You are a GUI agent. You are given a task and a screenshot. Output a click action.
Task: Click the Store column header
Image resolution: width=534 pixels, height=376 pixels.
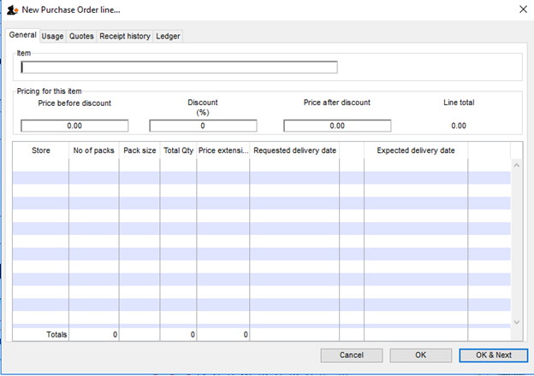coord(41,150)
